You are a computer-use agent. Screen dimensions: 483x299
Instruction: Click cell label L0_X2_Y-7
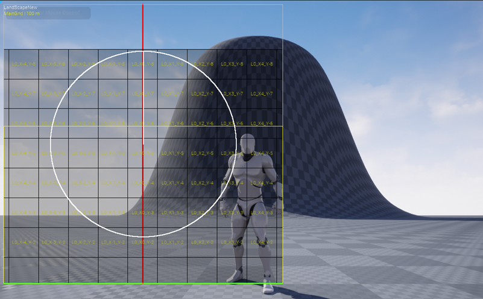(203, 93)
